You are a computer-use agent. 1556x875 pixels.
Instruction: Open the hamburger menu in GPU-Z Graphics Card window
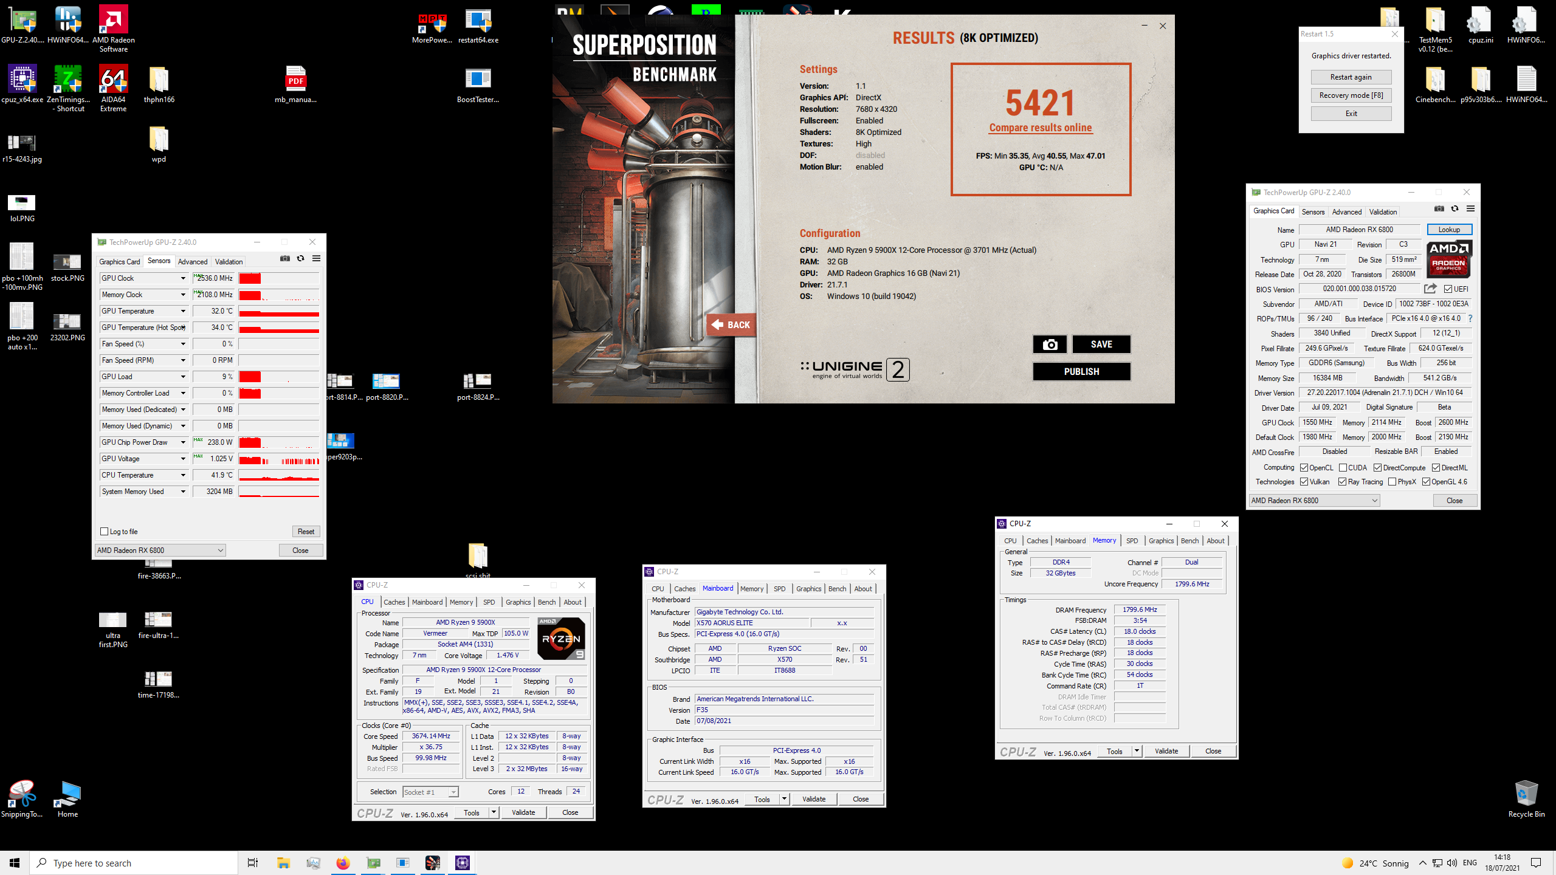pyautogui.click(x=1470, y=209)
